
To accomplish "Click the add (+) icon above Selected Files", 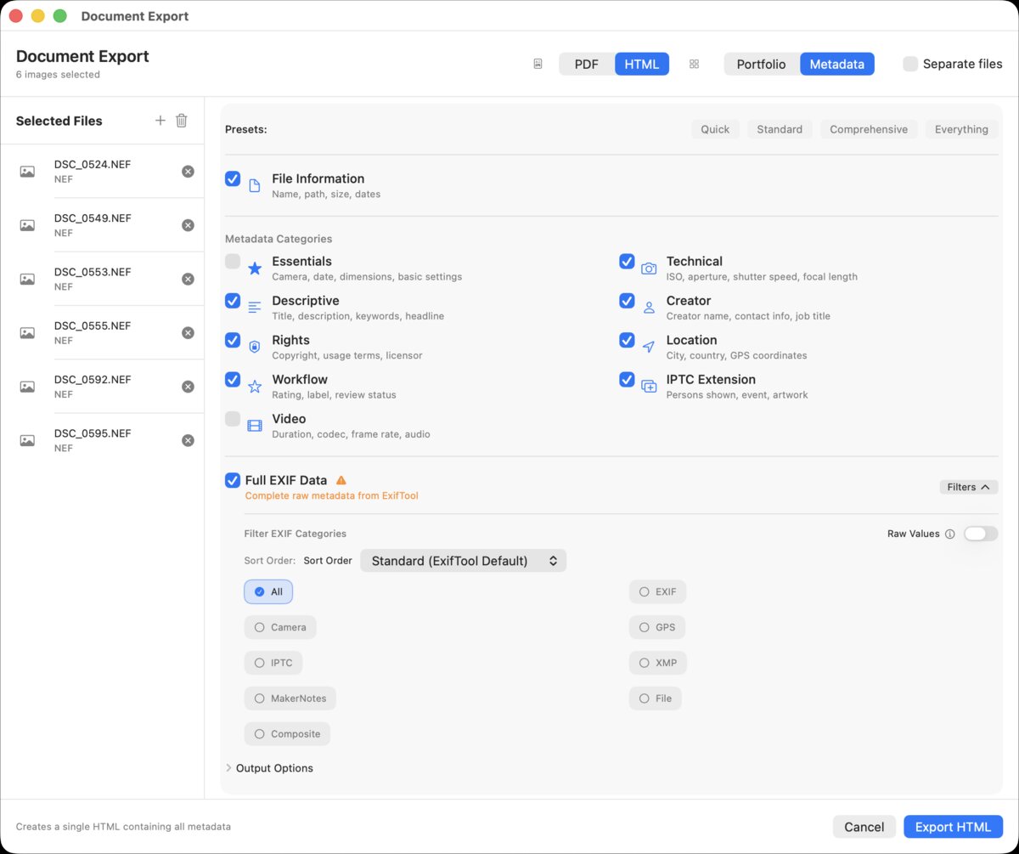I will coord(160,120).
